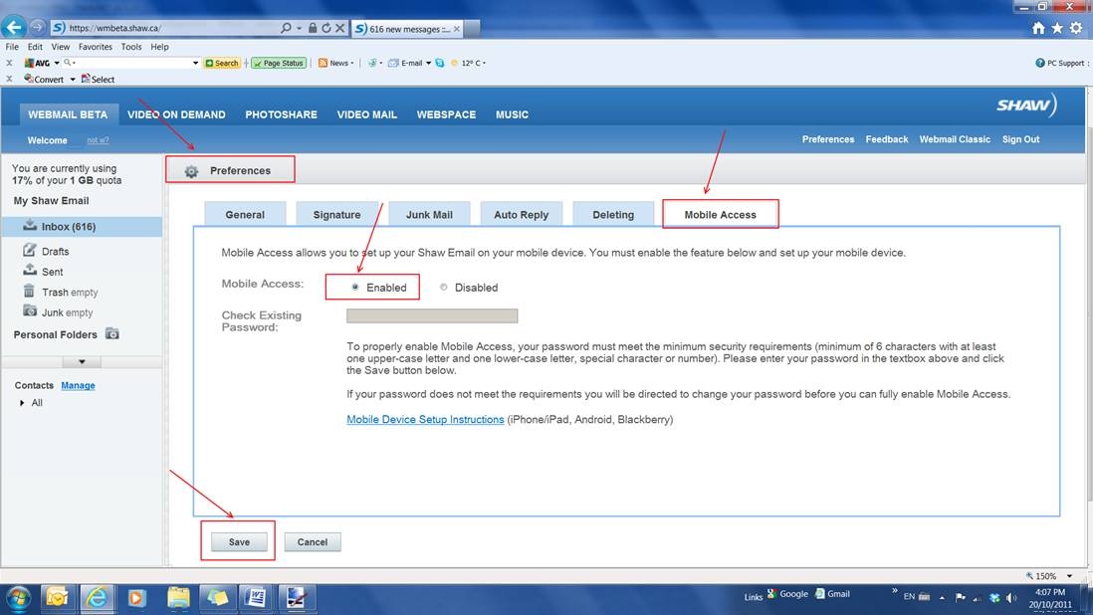This screenshot has width=1093, height=615.
Task: Click the Convert toolbar icon
Action: coord(29,79)
